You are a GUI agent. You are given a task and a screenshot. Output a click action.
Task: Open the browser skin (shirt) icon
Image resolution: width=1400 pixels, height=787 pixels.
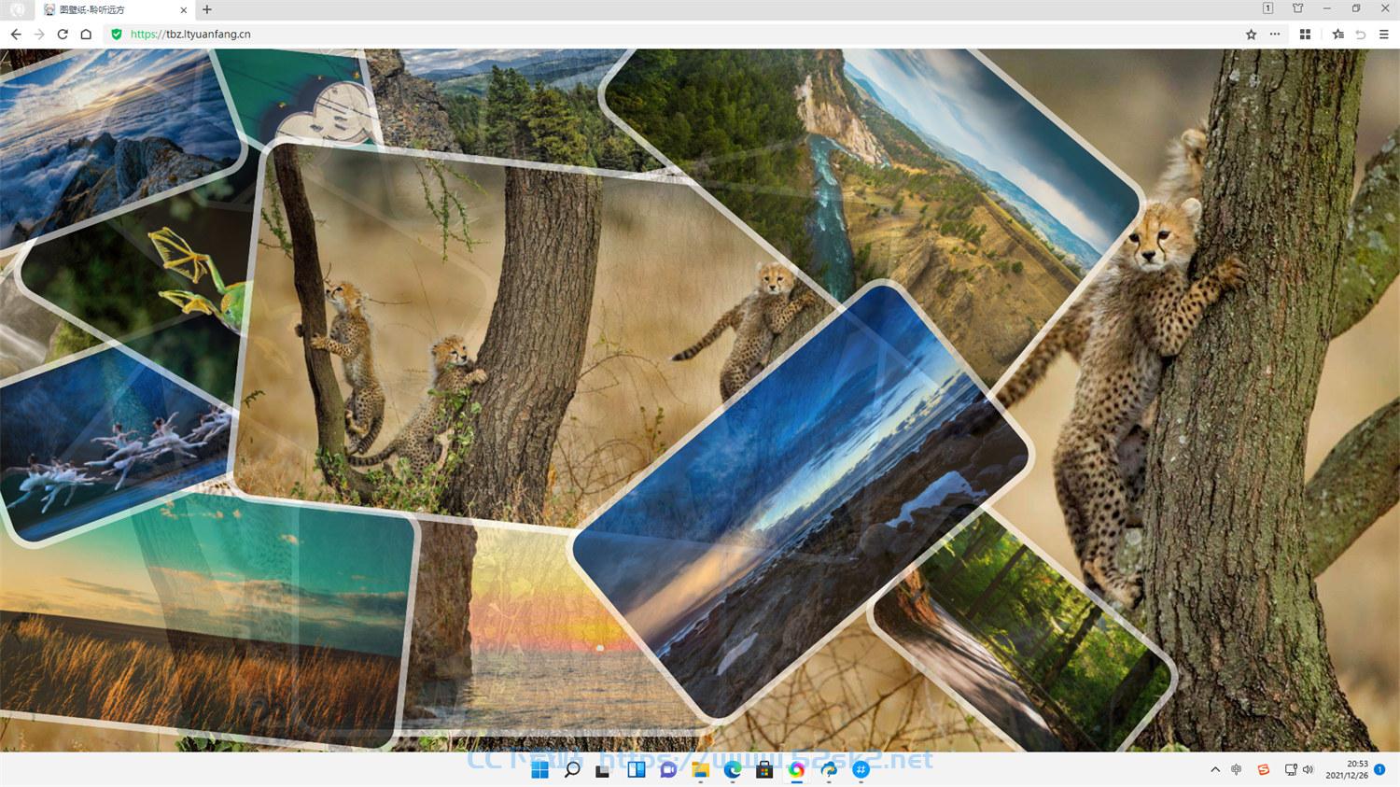pos(1297,8)
